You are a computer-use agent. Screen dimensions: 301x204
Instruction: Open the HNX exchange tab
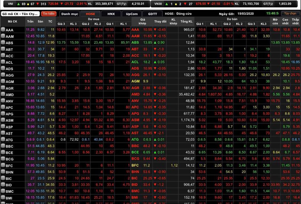pos(111,14)
